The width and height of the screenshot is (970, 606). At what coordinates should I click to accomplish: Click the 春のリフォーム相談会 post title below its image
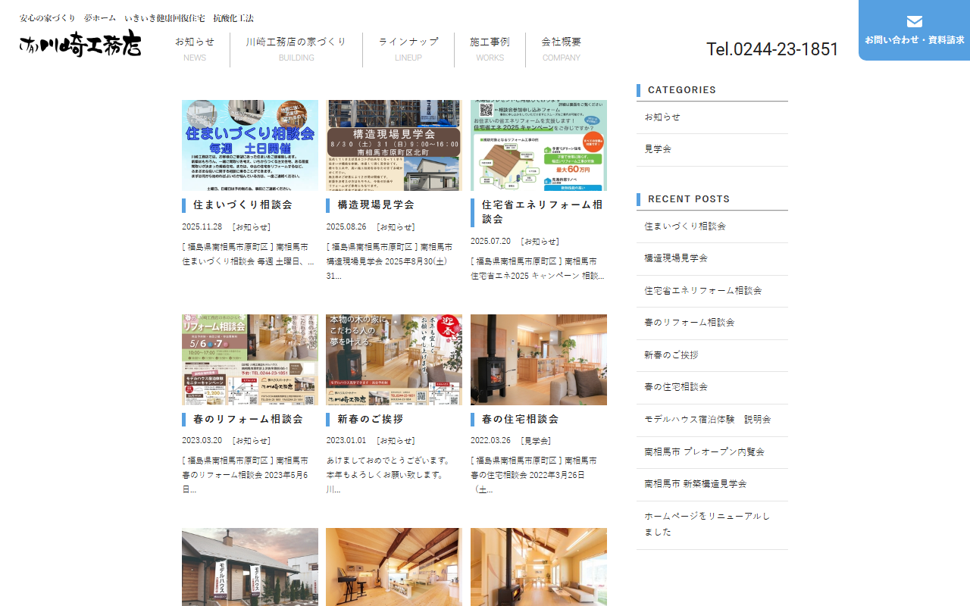[248, 419]
